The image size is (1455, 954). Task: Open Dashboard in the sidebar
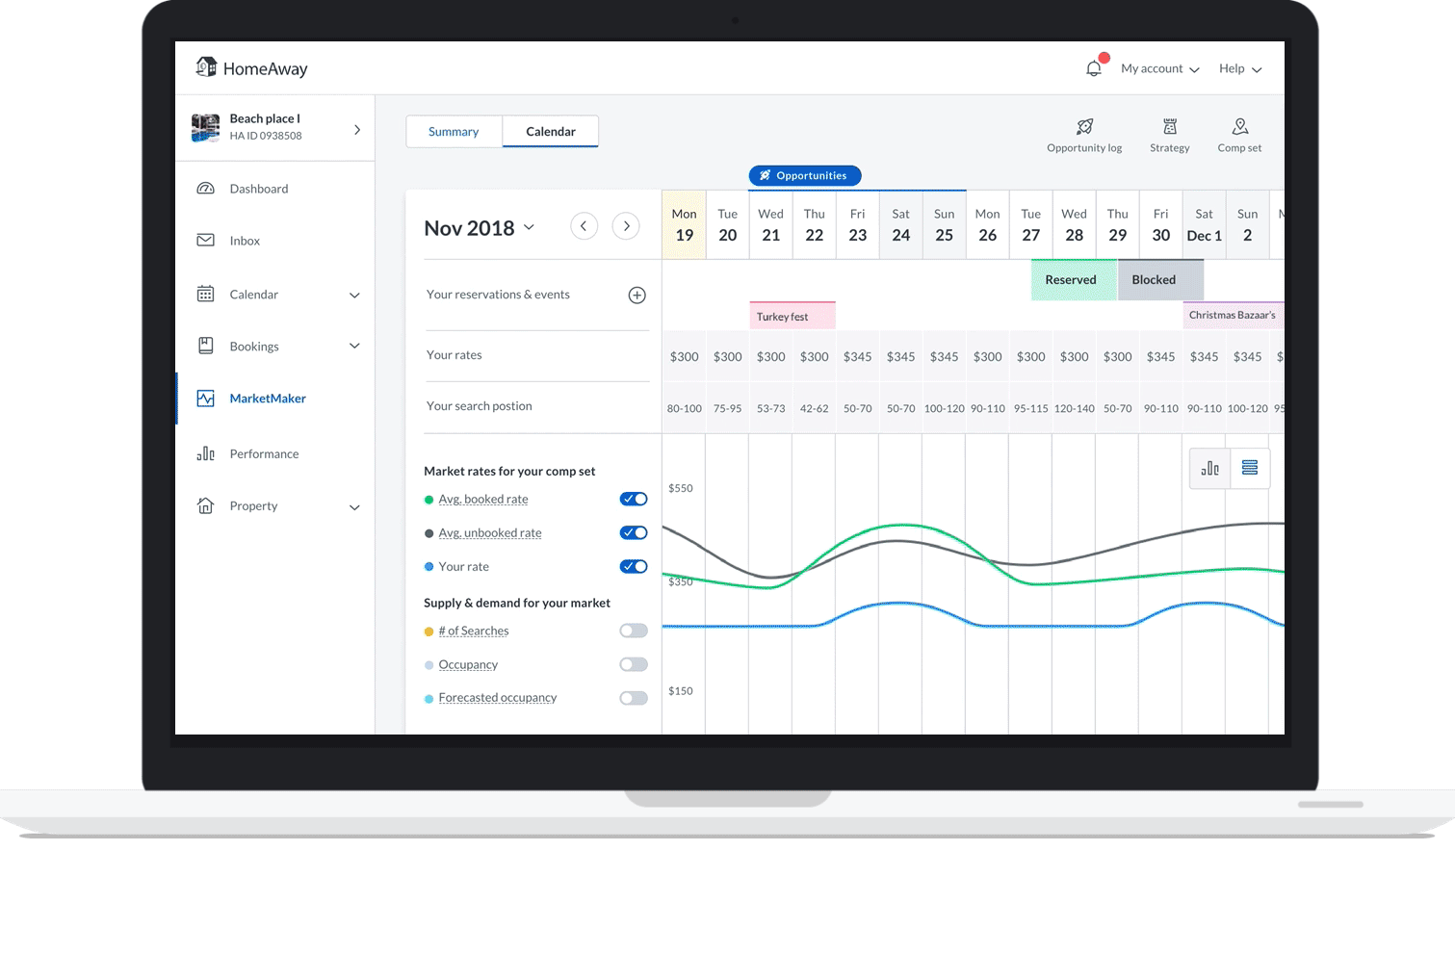[x=259, y=189]
